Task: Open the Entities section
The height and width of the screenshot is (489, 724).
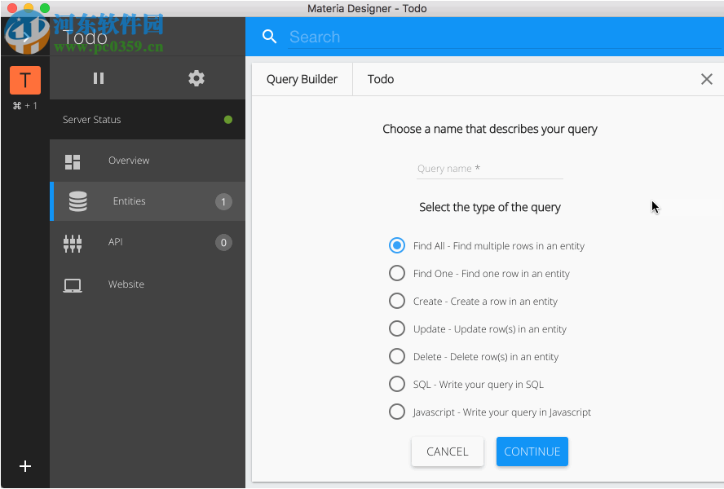Action: point(148,201)
